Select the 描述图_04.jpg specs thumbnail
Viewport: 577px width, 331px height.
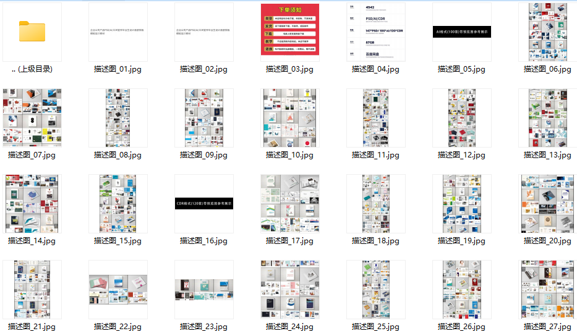point(376,32)
